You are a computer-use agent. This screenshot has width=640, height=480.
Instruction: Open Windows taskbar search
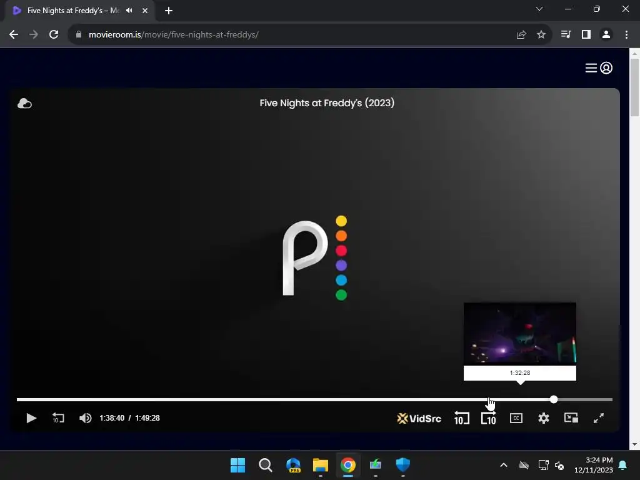265,465
